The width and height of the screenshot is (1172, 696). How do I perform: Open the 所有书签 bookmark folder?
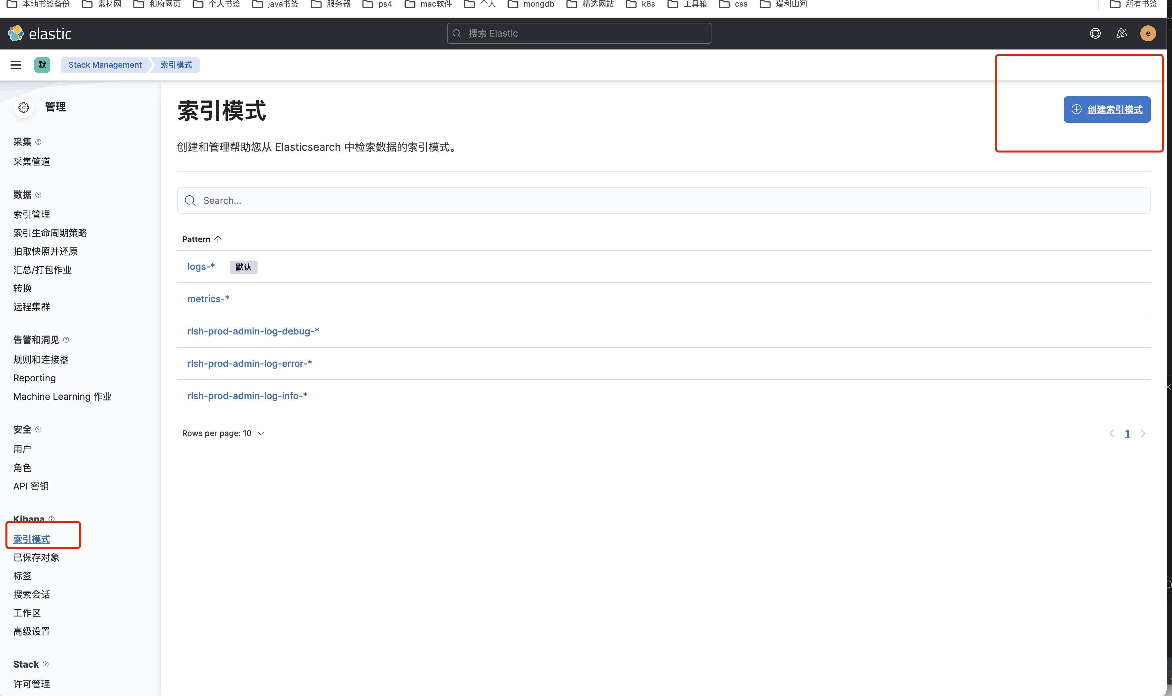[1133, 4]
